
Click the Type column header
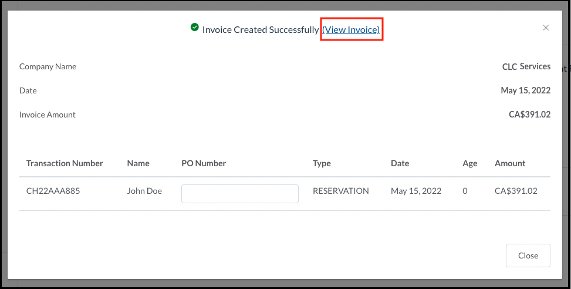click(x=322, y=163)
